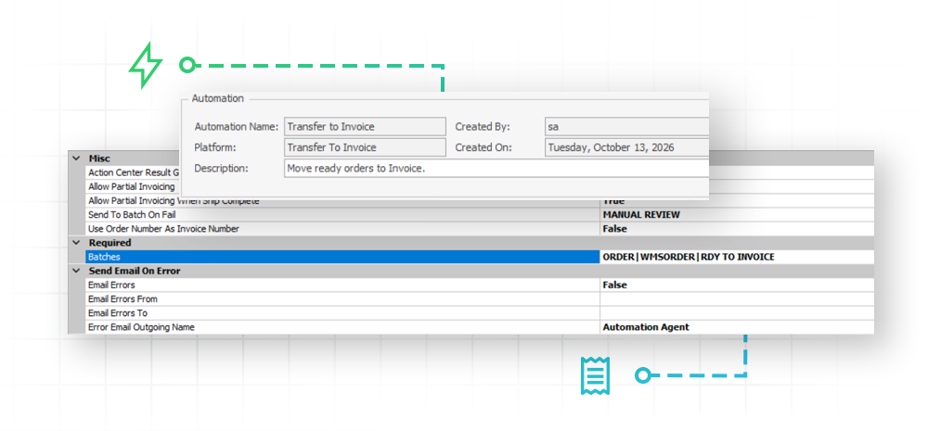Collapse the Send Email On Error chevron
The width and height of the screenshot is (928, 431).
coord(76,271)
